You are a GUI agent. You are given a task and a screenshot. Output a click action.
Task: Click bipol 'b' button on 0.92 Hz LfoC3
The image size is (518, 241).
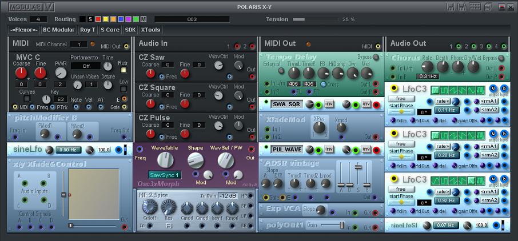tap(504, 179)
